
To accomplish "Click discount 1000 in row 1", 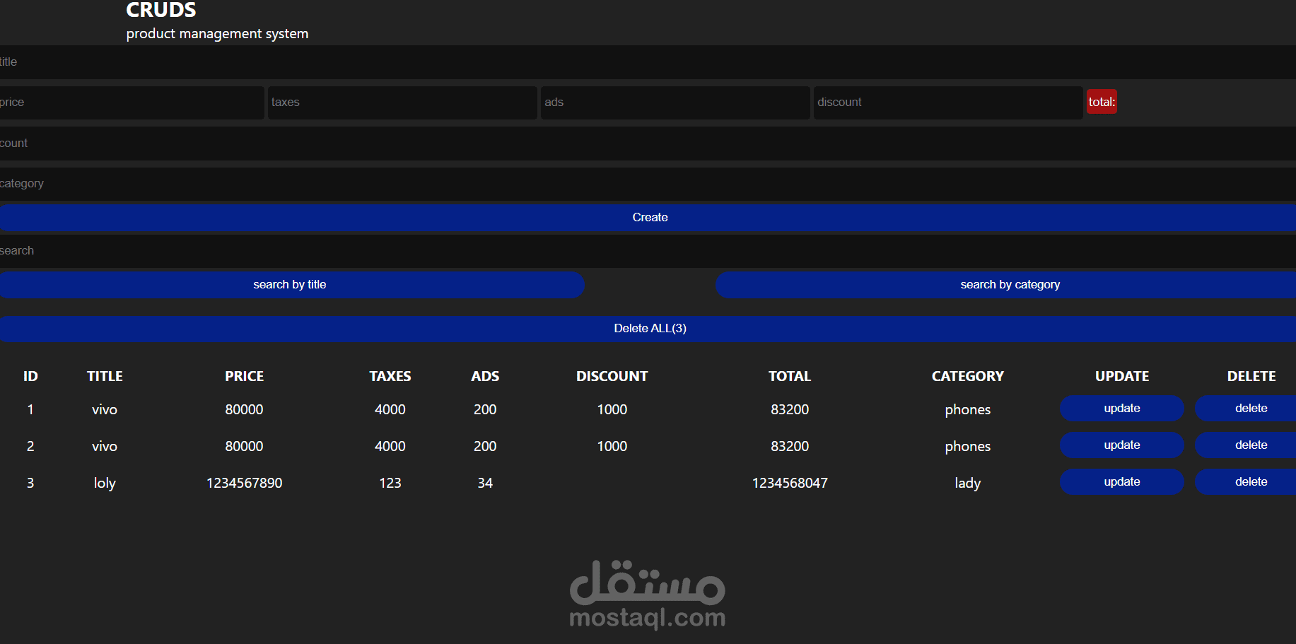I will tap(612, 409).
